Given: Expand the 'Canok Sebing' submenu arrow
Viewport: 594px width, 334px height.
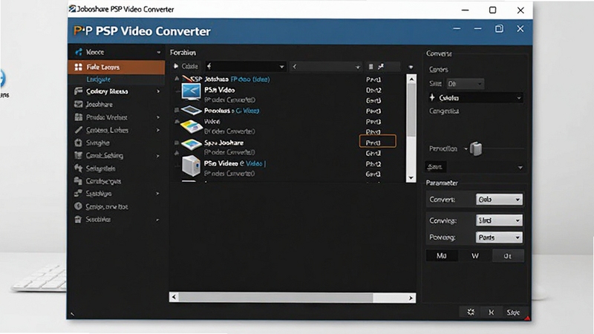Looking at the screenshot, I should click(158, 156).
